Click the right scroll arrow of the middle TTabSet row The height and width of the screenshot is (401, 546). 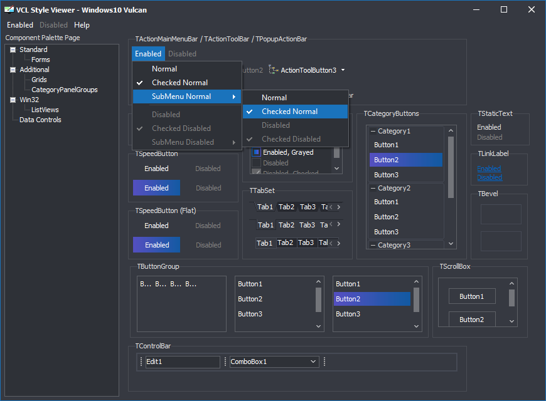click(338, 224)
